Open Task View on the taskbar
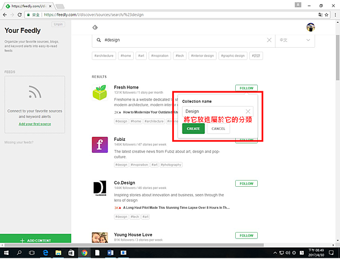Image resolution: width=340 pixels, height=260 pixels. (x=32, y=253)
